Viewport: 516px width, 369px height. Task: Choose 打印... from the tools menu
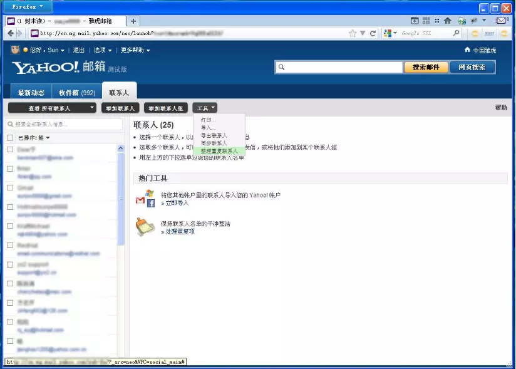pyautogui.click(x=219, y=120)
